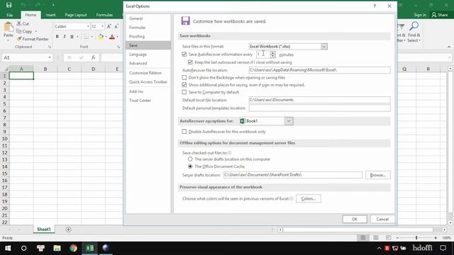Image resolution: width=454 pixels, height=255 pixels.
Task: Open the Windows Start menu
Action: click(8, 248)
